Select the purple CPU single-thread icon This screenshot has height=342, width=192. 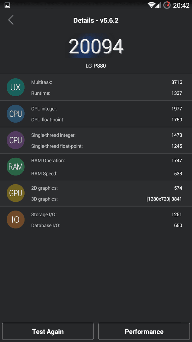pyautogui.click(x=15, y=140)
